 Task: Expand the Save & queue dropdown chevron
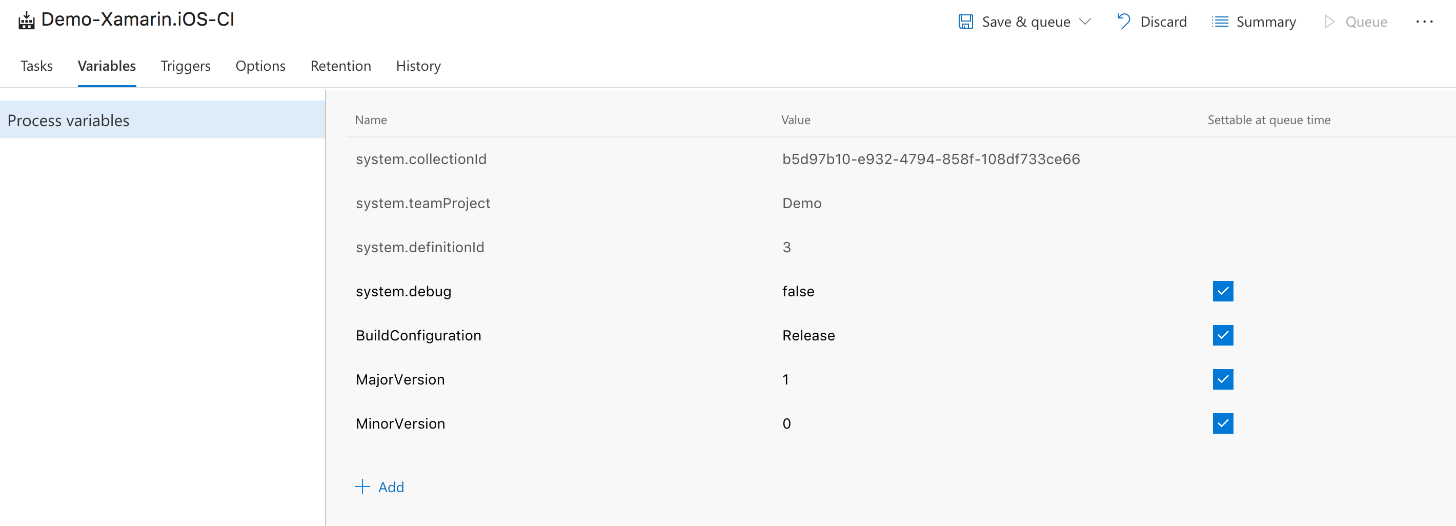click(x=1085, y=22)
